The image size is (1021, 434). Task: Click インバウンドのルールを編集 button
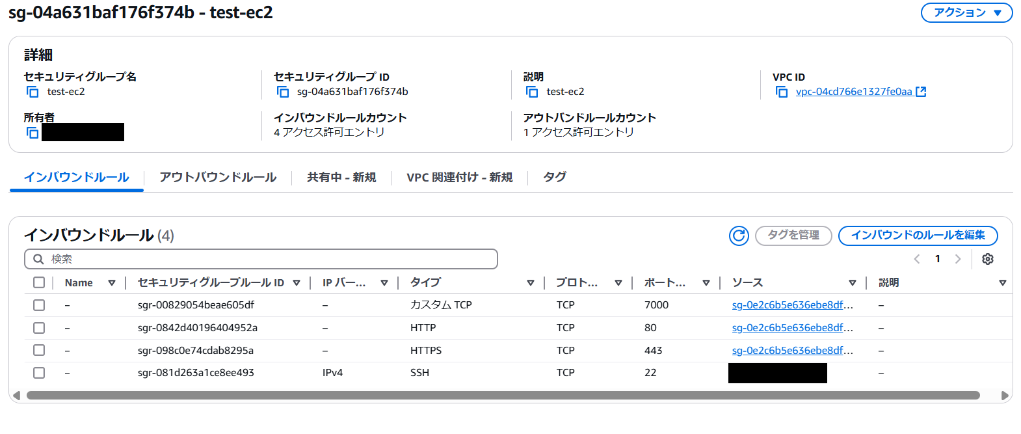click(x=918, y=235)
